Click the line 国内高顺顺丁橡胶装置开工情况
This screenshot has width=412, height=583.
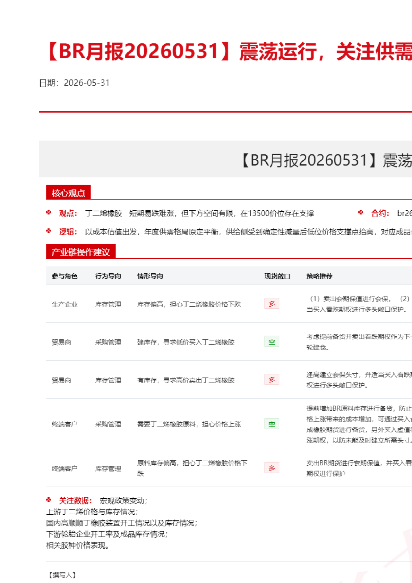point(121,523)
